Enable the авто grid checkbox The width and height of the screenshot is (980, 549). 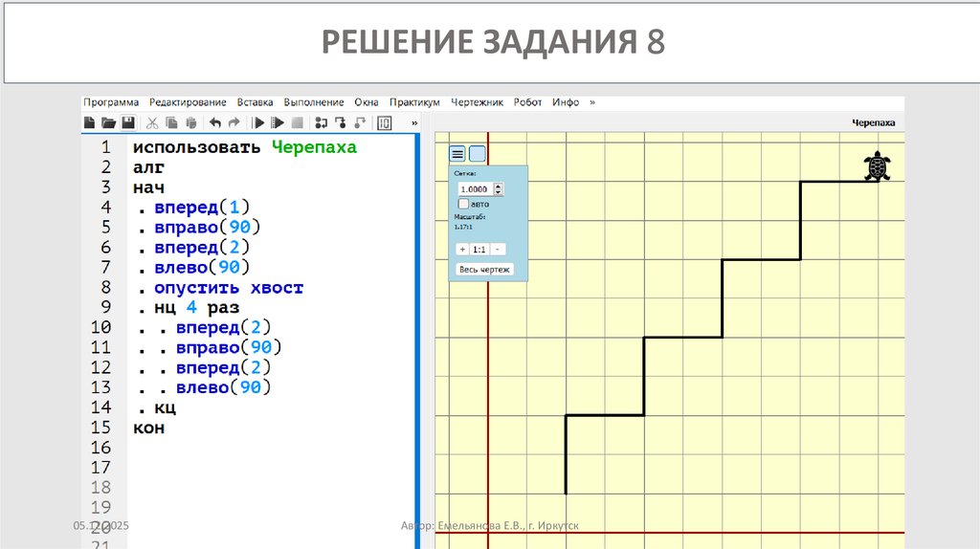[464, 204]
